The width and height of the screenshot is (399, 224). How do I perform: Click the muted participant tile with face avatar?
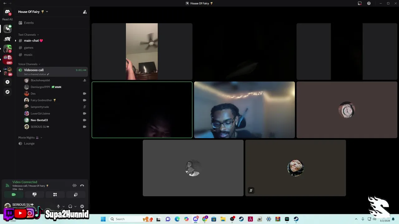[x=296, y=168]
